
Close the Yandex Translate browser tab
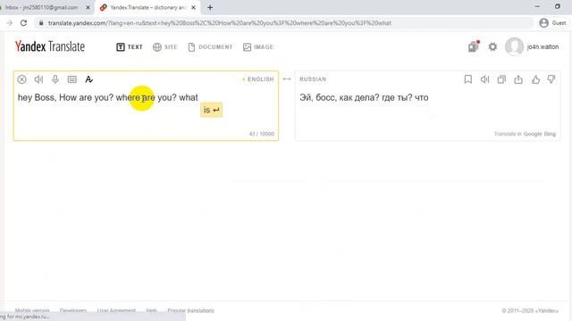193,7
